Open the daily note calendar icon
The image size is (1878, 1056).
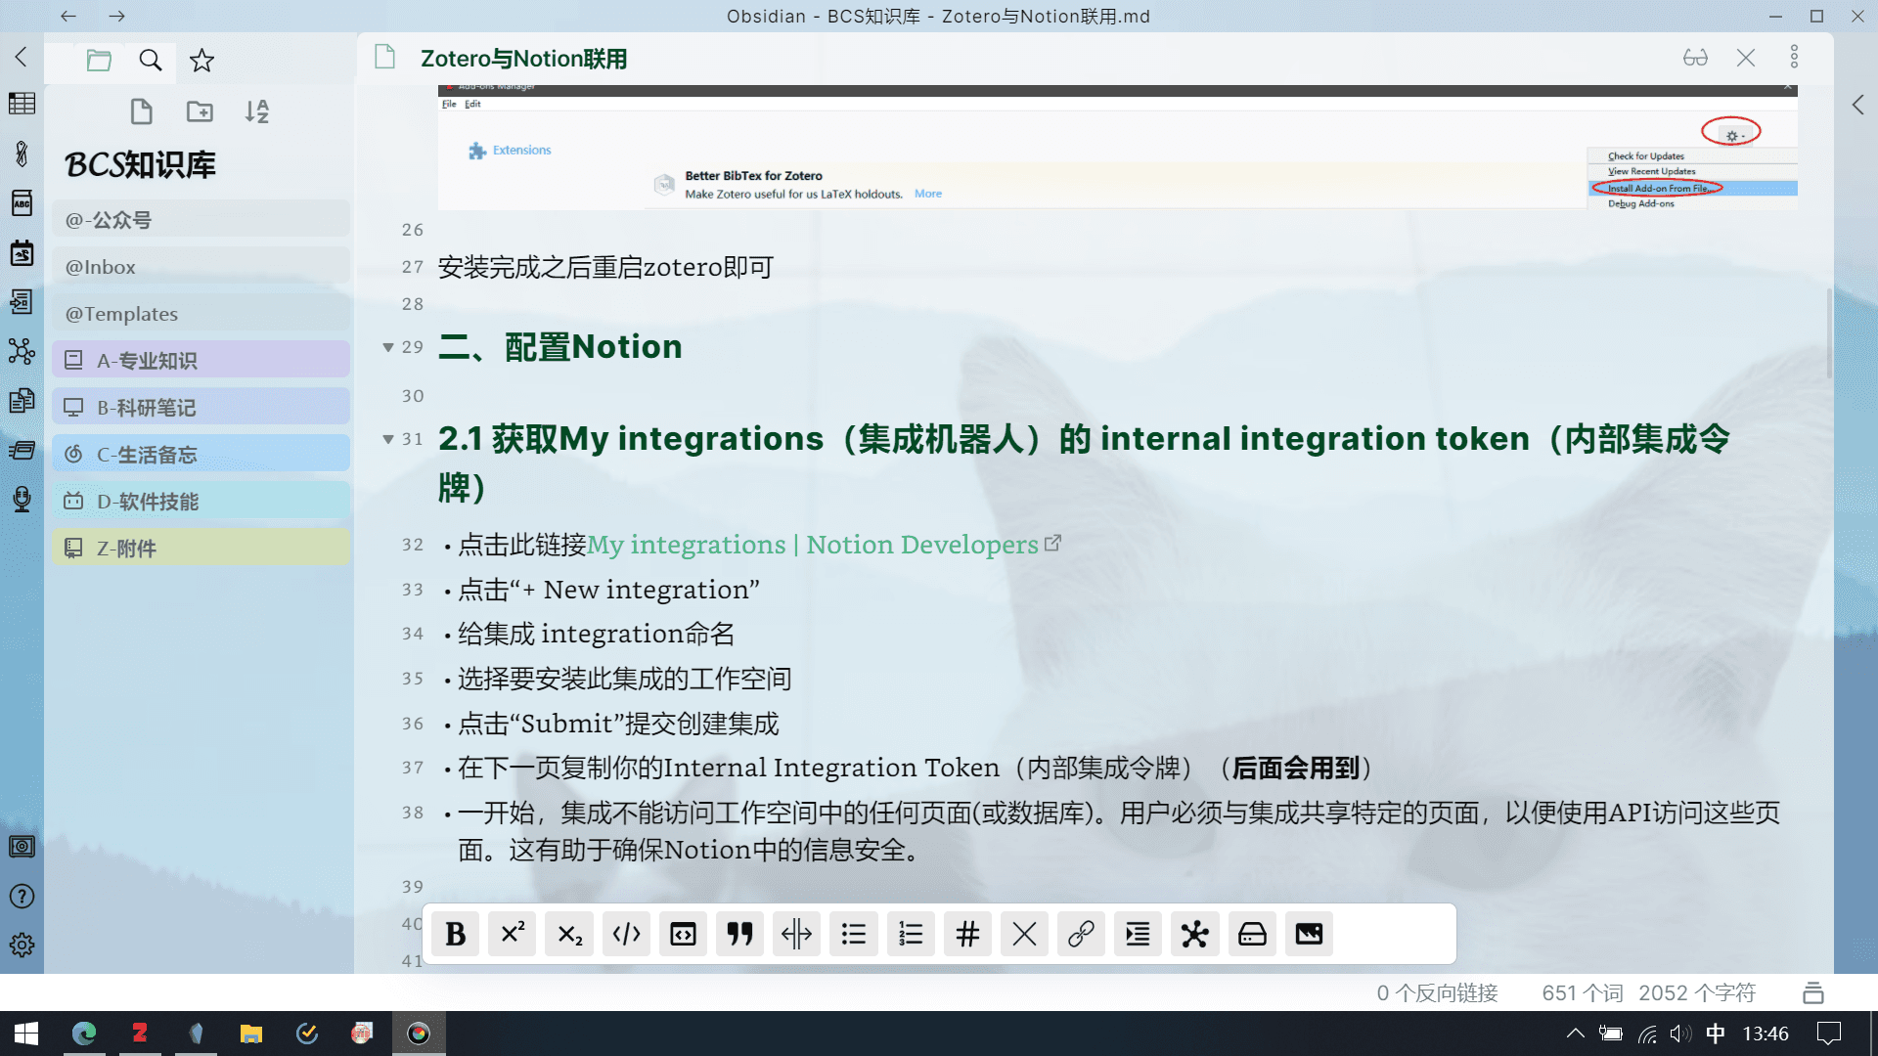point(22,252)
